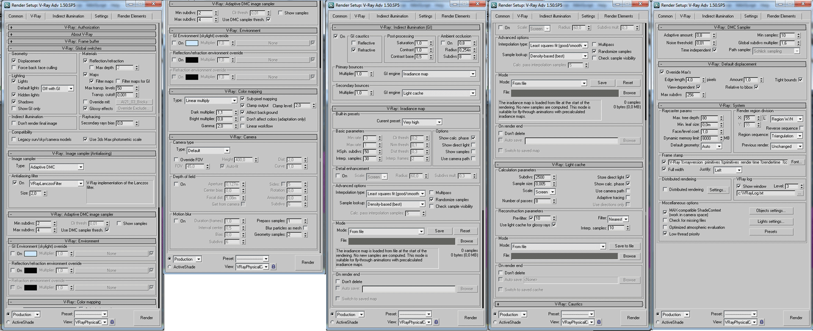Click Reflection/refraction environment color swatch in Camera settings window
The width and height of the screenshot is (813, 331).
[x=192, y=60]
